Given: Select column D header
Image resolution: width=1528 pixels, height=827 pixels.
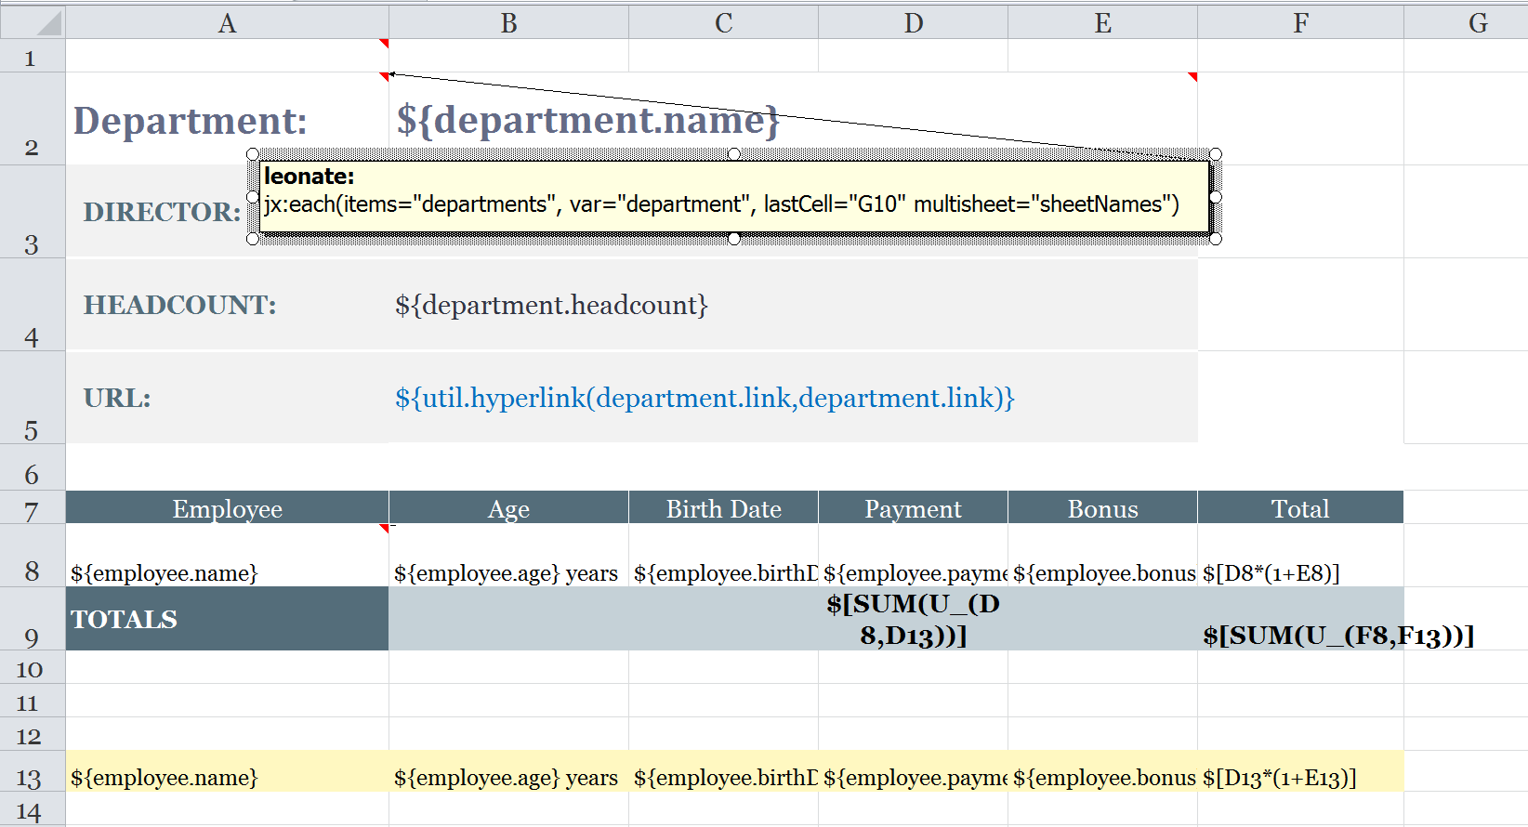Looking at the screenshot, I should (913, 23).
